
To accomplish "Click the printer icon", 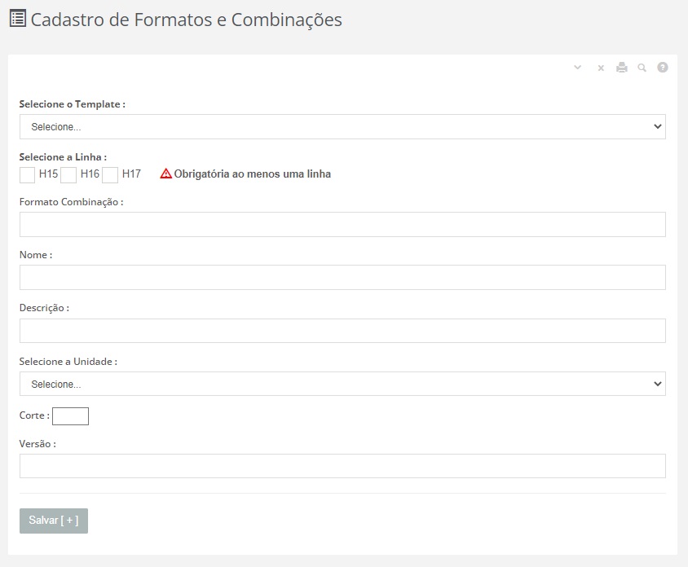I will 622,68.
